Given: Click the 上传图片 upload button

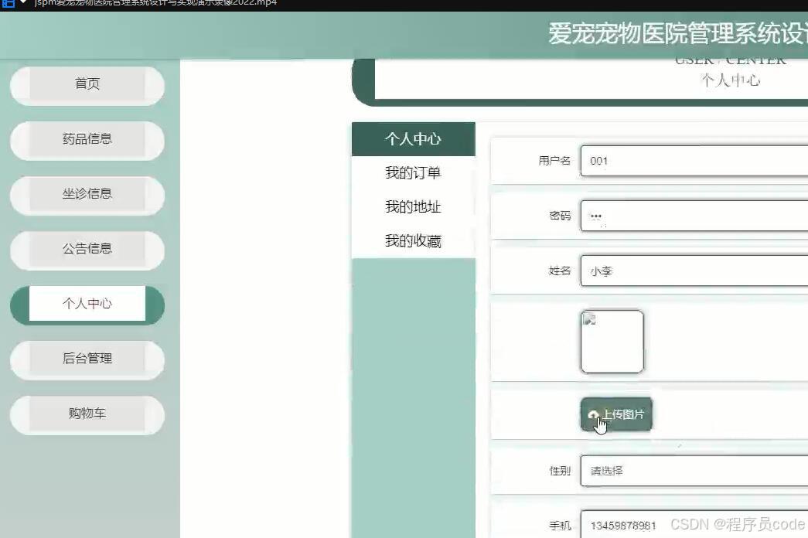Looking at the screenshot, I should (616, 414).
